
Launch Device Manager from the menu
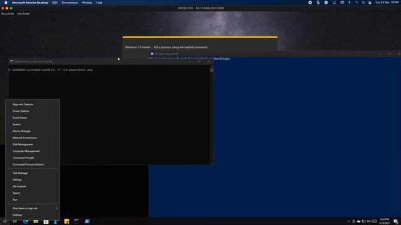click(33, 131)
